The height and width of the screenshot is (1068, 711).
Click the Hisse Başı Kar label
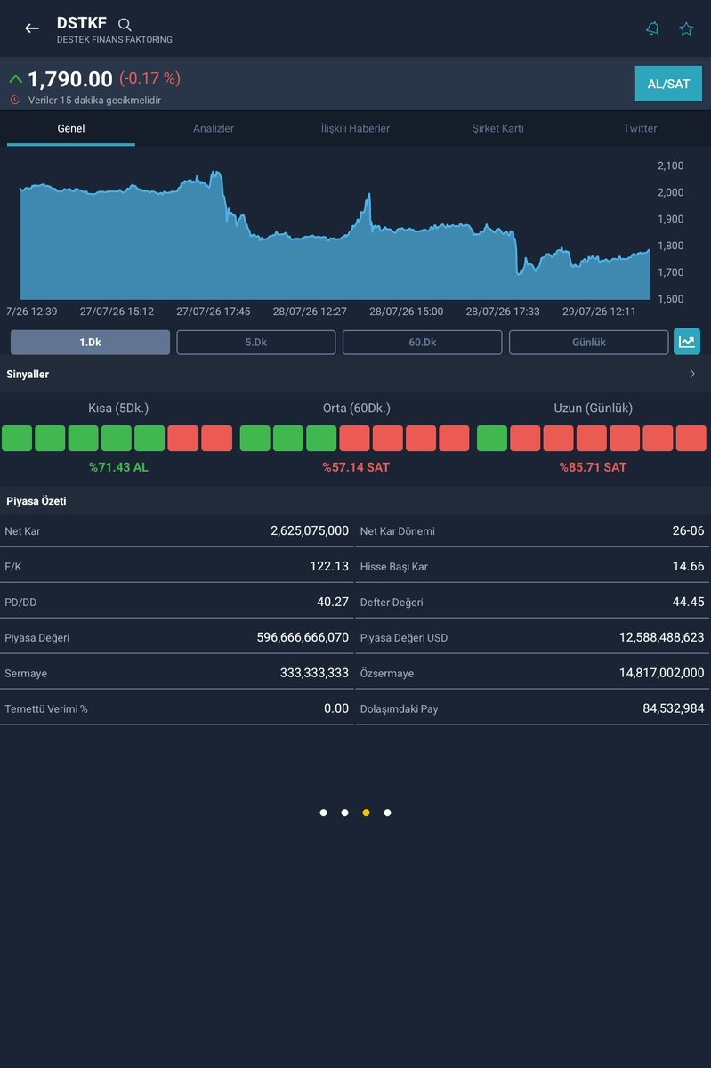coord(394,566)
